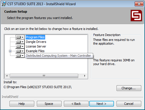
Task: Click the red CST logo in the header
Action: point(136,16)
